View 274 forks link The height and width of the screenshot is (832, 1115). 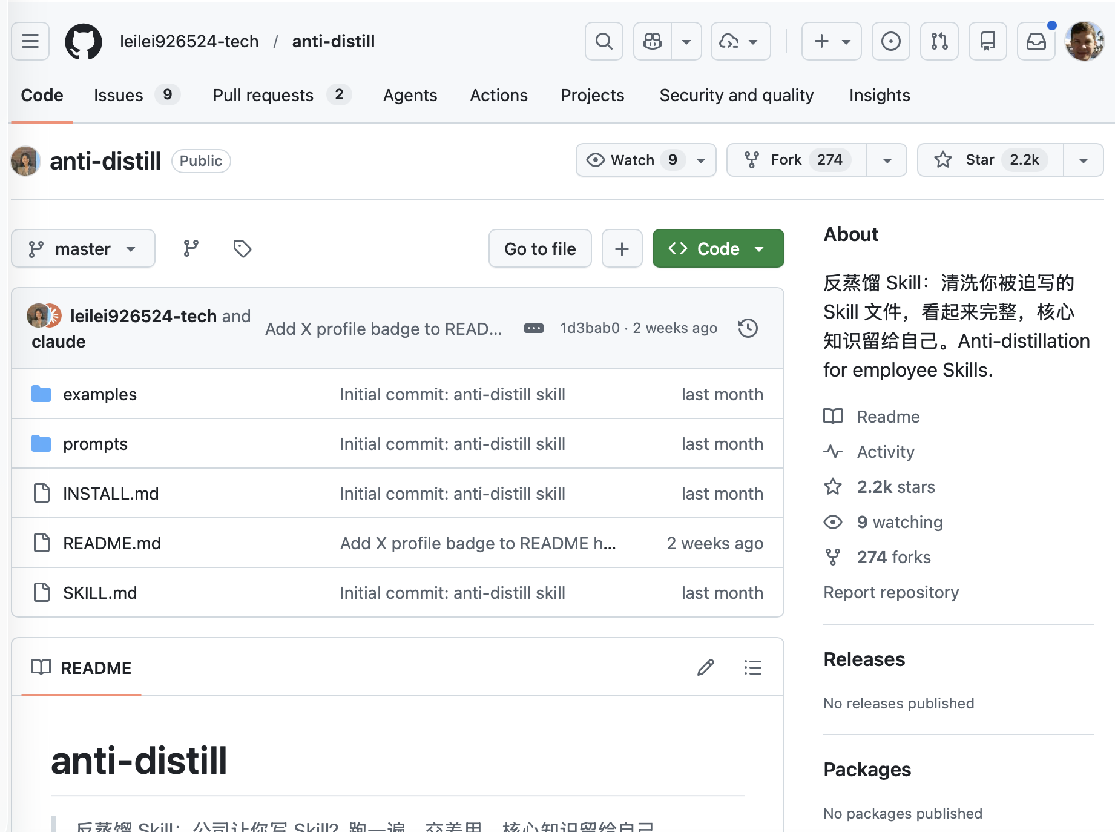(877, 557)
